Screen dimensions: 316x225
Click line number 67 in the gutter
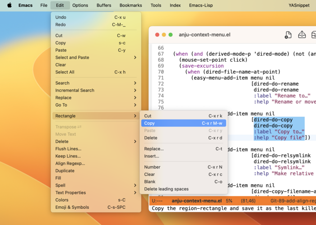pos(161,54)
